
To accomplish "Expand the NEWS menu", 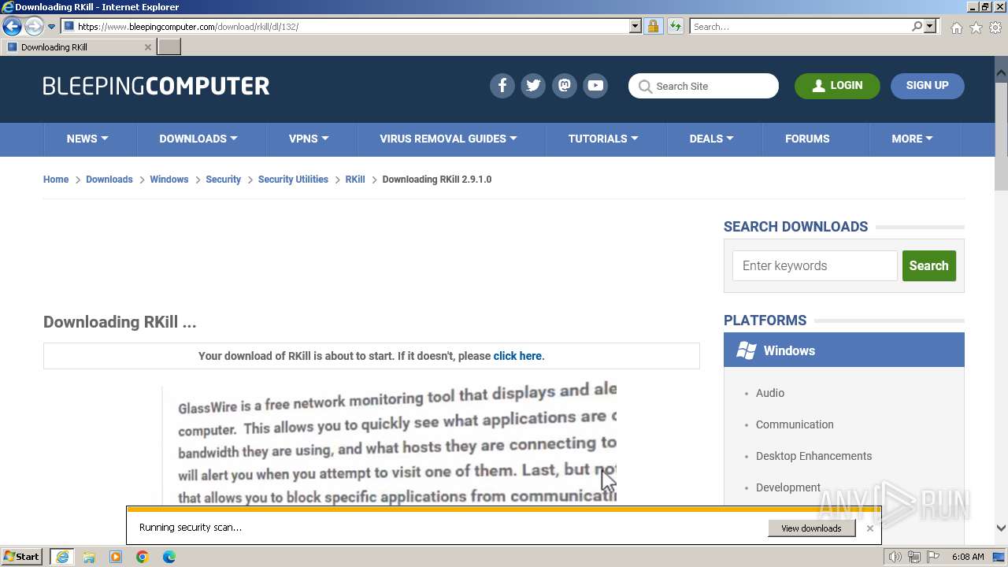I will [87, 139].
